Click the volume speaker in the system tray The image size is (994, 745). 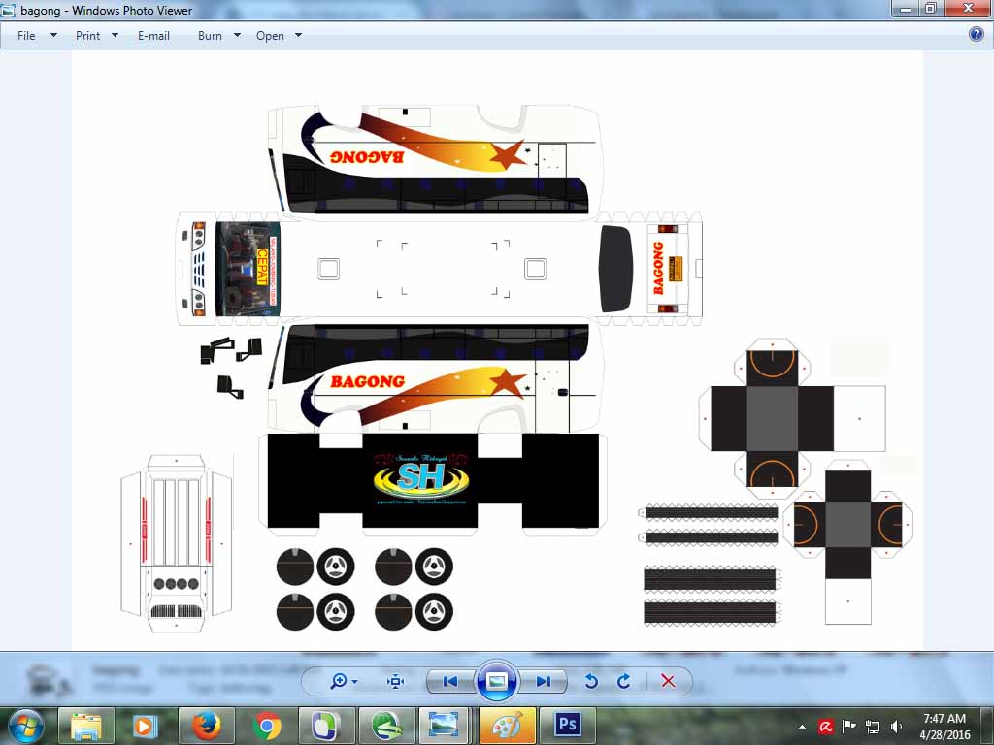894,725
